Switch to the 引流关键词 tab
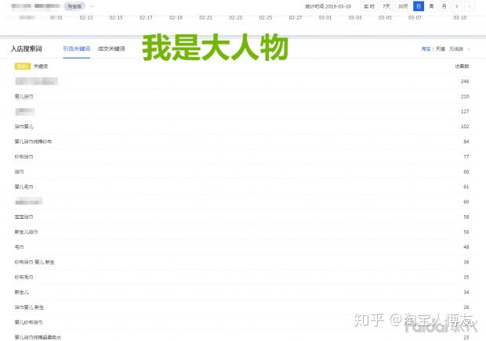The height and width of the screenshot is (341, 486). pyautogui.click(x=77, y=48)
